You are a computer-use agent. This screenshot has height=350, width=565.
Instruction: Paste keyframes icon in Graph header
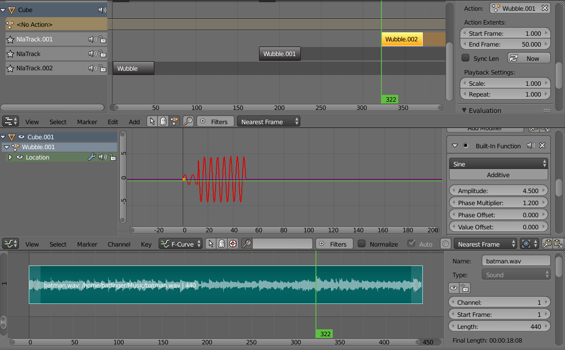click(558, 244)
